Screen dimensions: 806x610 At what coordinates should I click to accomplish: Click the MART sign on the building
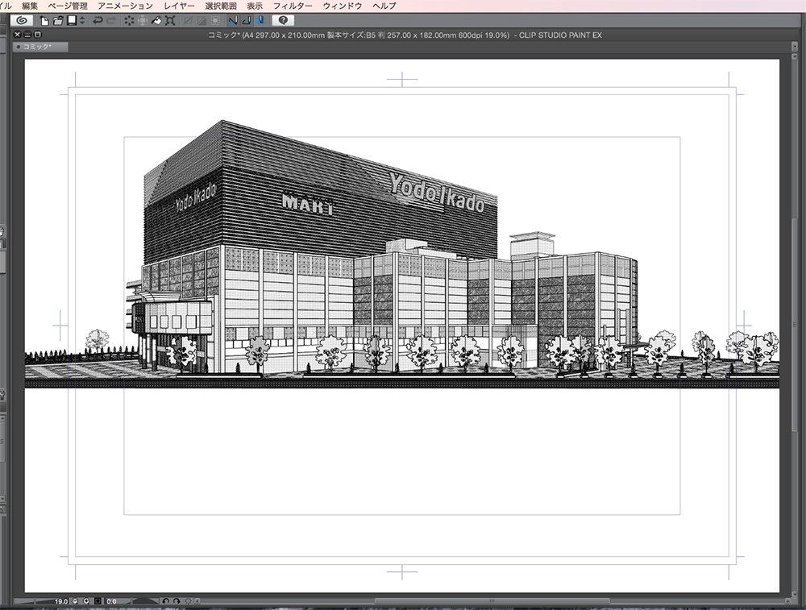307,204
